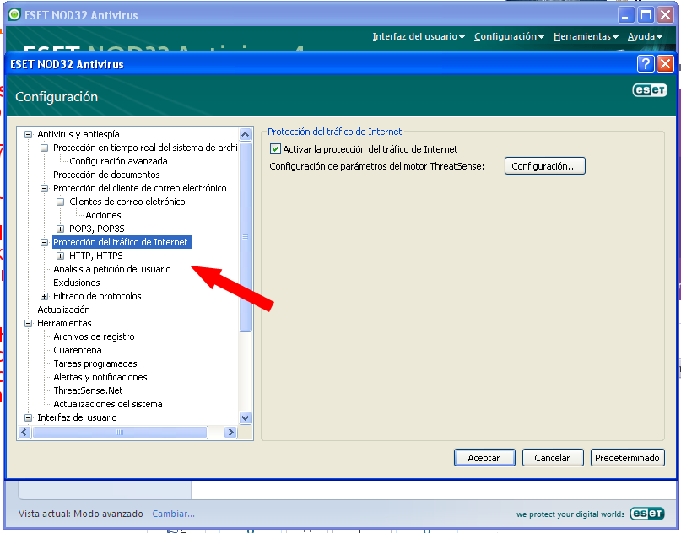The height and width of the screenshot is (533, 681).
Task: Click the ThreatSense Configuración... button
Action: point(544,166)
